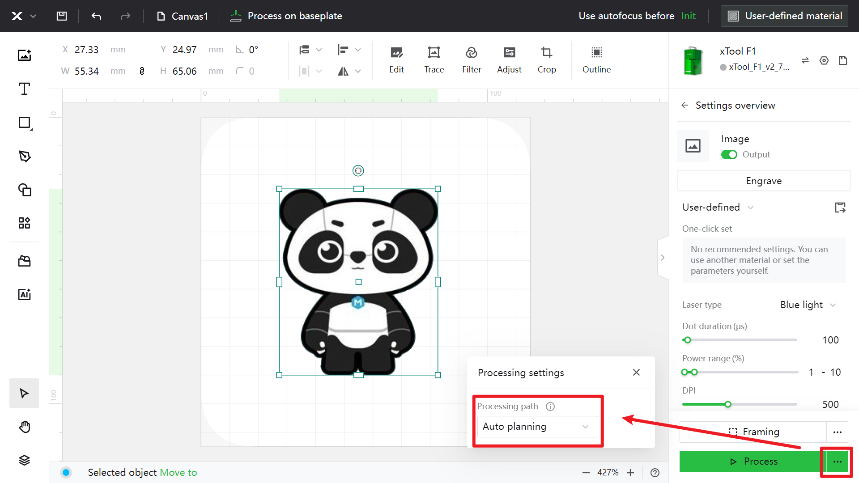The height and width of the screenshot is (483, 859).
Task: Open the Layers panel icon
Action: 24,460
